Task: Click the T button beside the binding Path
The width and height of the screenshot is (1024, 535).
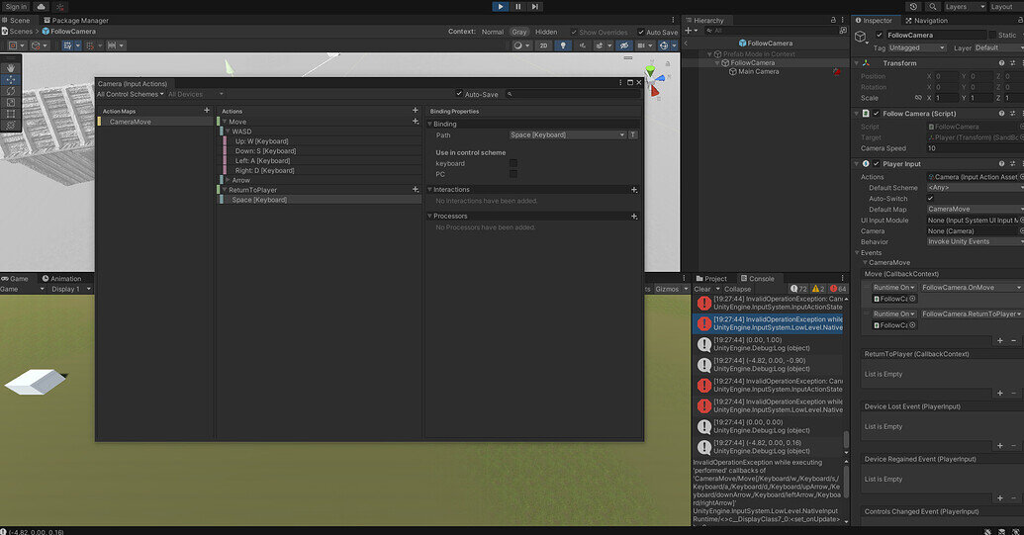Action: pos(633,134)
